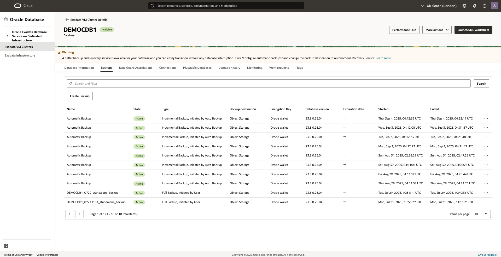
Task: Open the navigation hamburger menu
Action: point(7,6)
